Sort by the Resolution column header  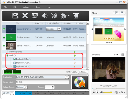coord(39,23)
